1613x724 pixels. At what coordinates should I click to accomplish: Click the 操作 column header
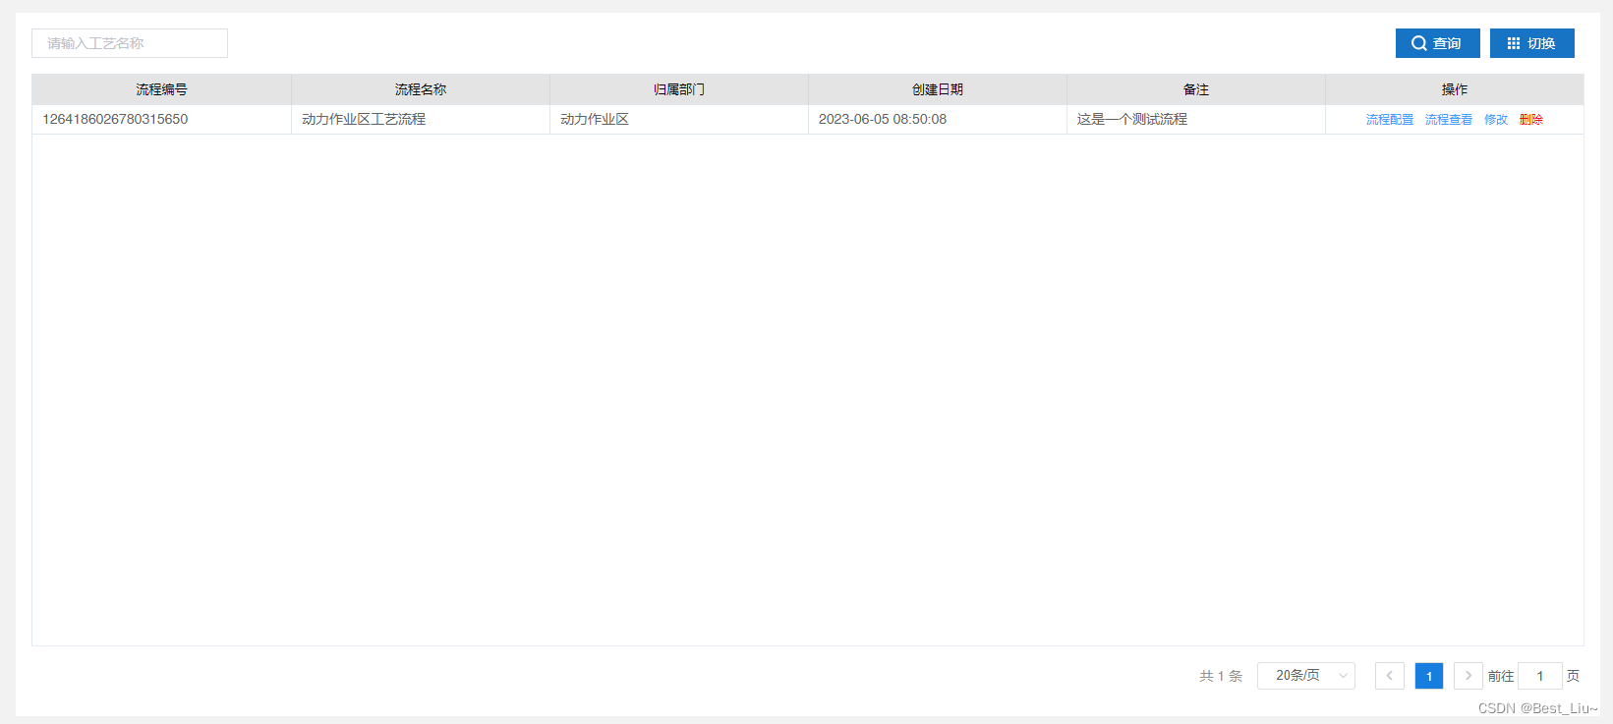point(1455,89)
